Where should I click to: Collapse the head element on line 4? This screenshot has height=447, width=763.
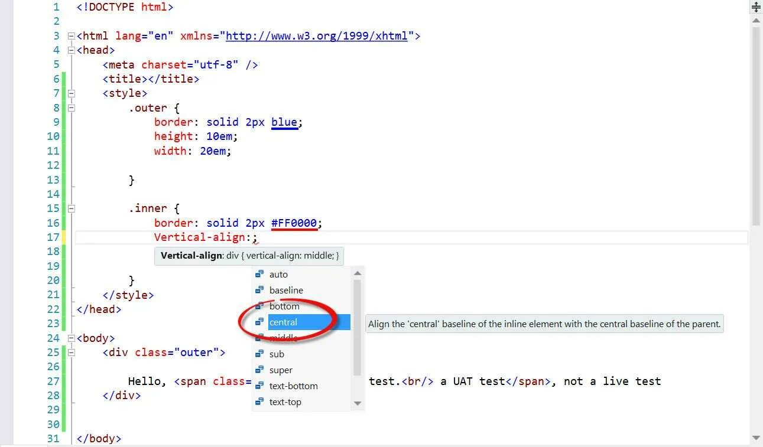tap(72, 50)
